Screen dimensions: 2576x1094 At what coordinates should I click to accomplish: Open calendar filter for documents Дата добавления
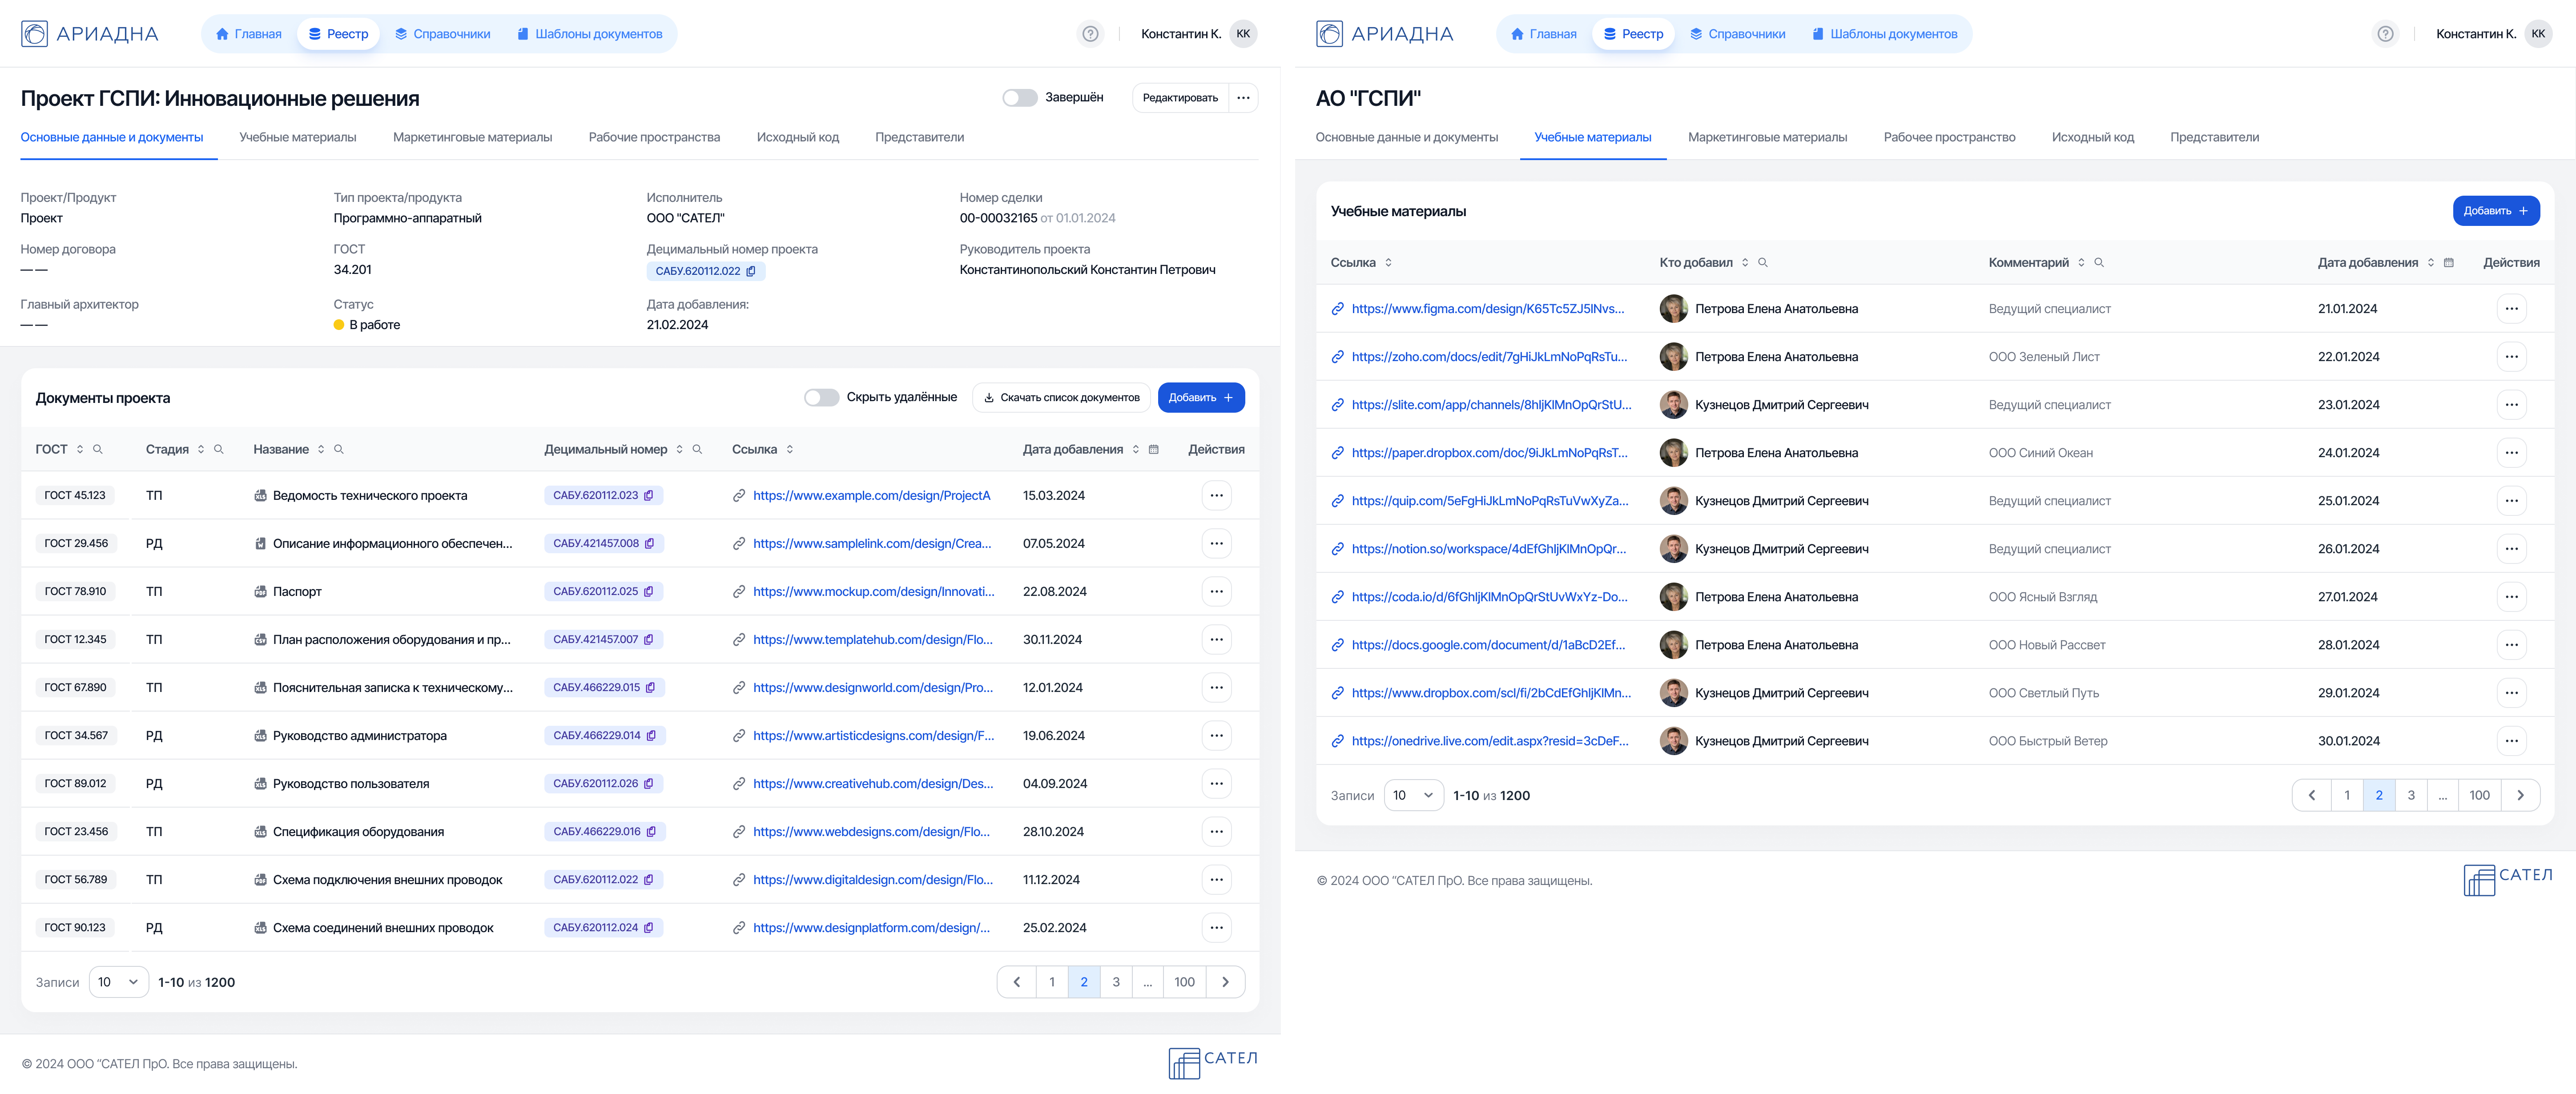click(x=1154, y=450)
